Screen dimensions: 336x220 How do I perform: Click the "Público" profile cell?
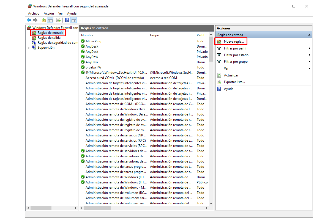[x=202, y=182]
